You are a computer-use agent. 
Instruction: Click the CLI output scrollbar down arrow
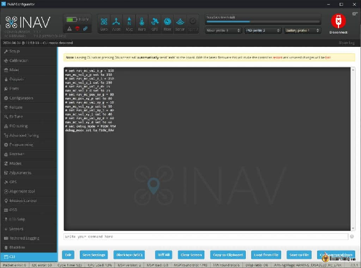coord(353,229)
